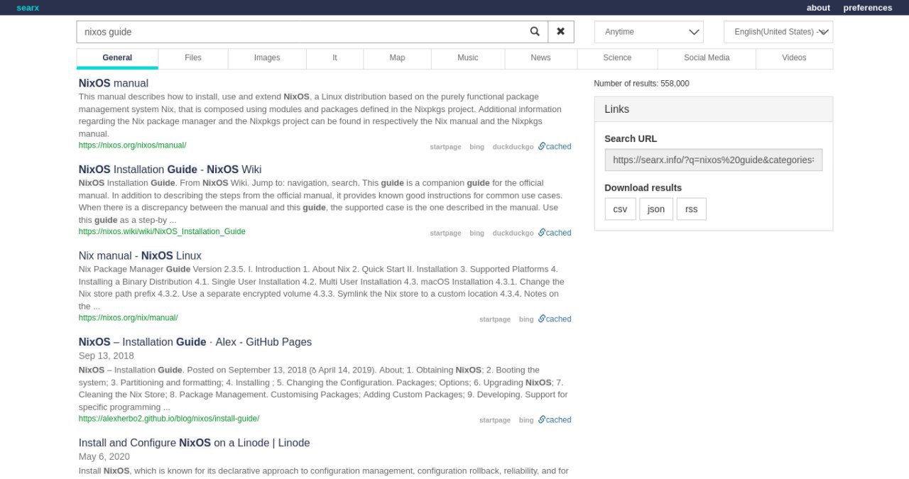
Task: Open NixOS Installation Guide - NixOS Wiki result
Action: click(170, 169)
